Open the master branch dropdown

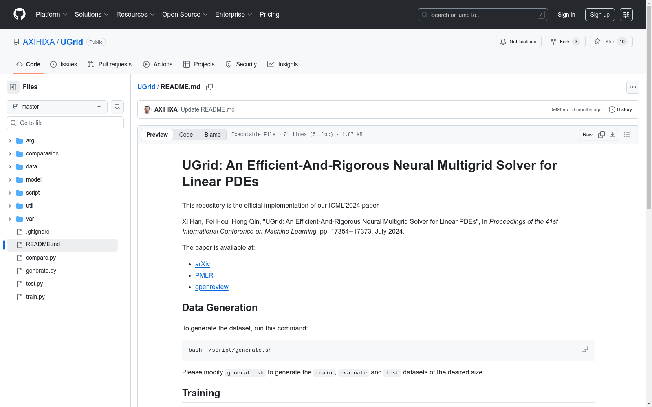pyautogui.click(x=57, y=107)
